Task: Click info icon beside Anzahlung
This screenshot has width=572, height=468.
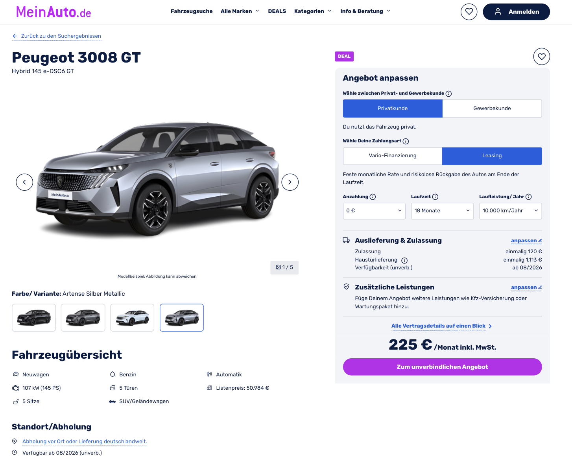Action: pyautogui.click(x=373, y=197)
